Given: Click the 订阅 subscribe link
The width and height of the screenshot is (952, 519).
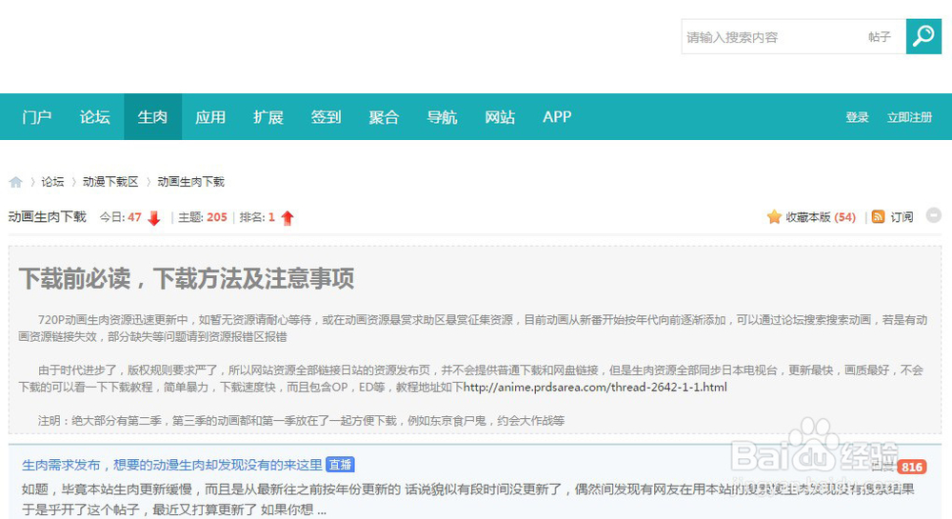Looking at the screenshot, I should click(x=902, y=217).
